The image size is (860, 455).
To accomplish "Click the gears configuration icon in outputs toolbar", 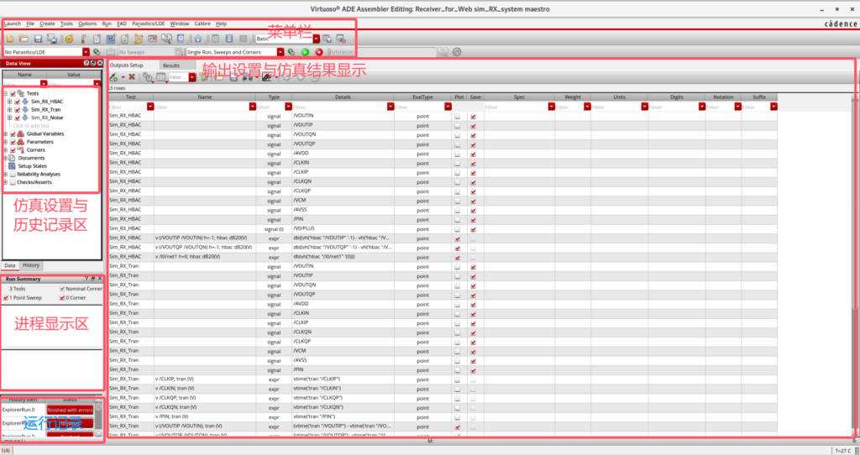I will click(148, 77).
